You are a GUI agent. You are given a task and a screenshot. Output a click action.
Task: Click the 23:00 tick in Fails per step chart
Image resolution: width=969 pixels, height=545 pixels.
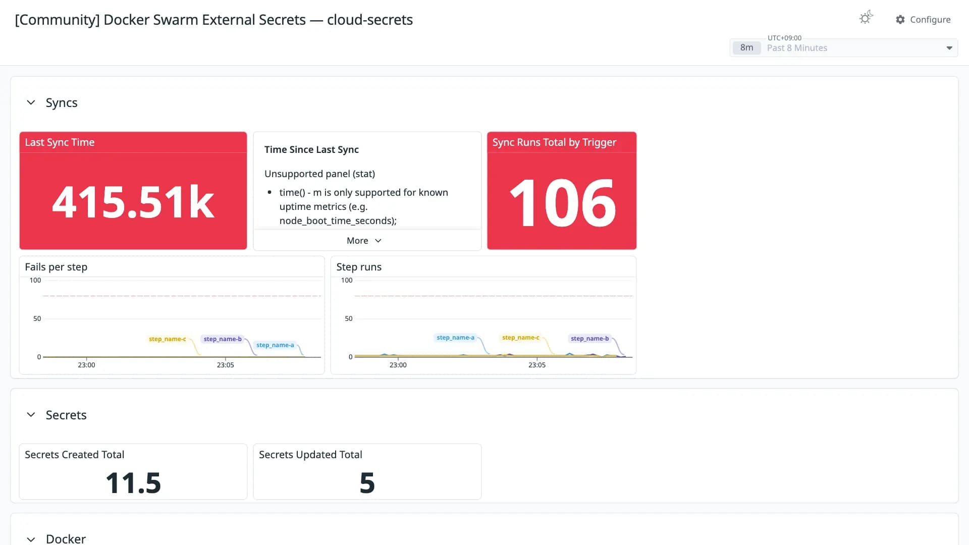tap(86, 365)
